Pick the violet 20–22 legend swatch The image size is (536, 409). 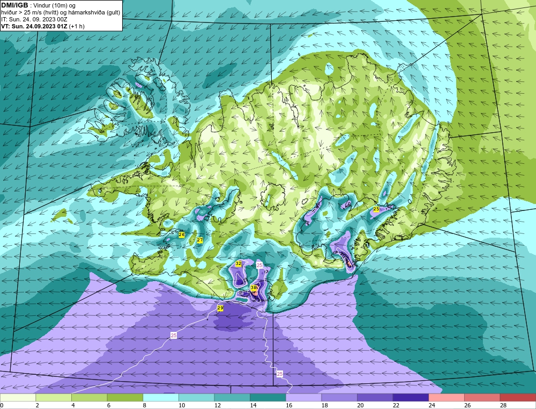point(375,398)
